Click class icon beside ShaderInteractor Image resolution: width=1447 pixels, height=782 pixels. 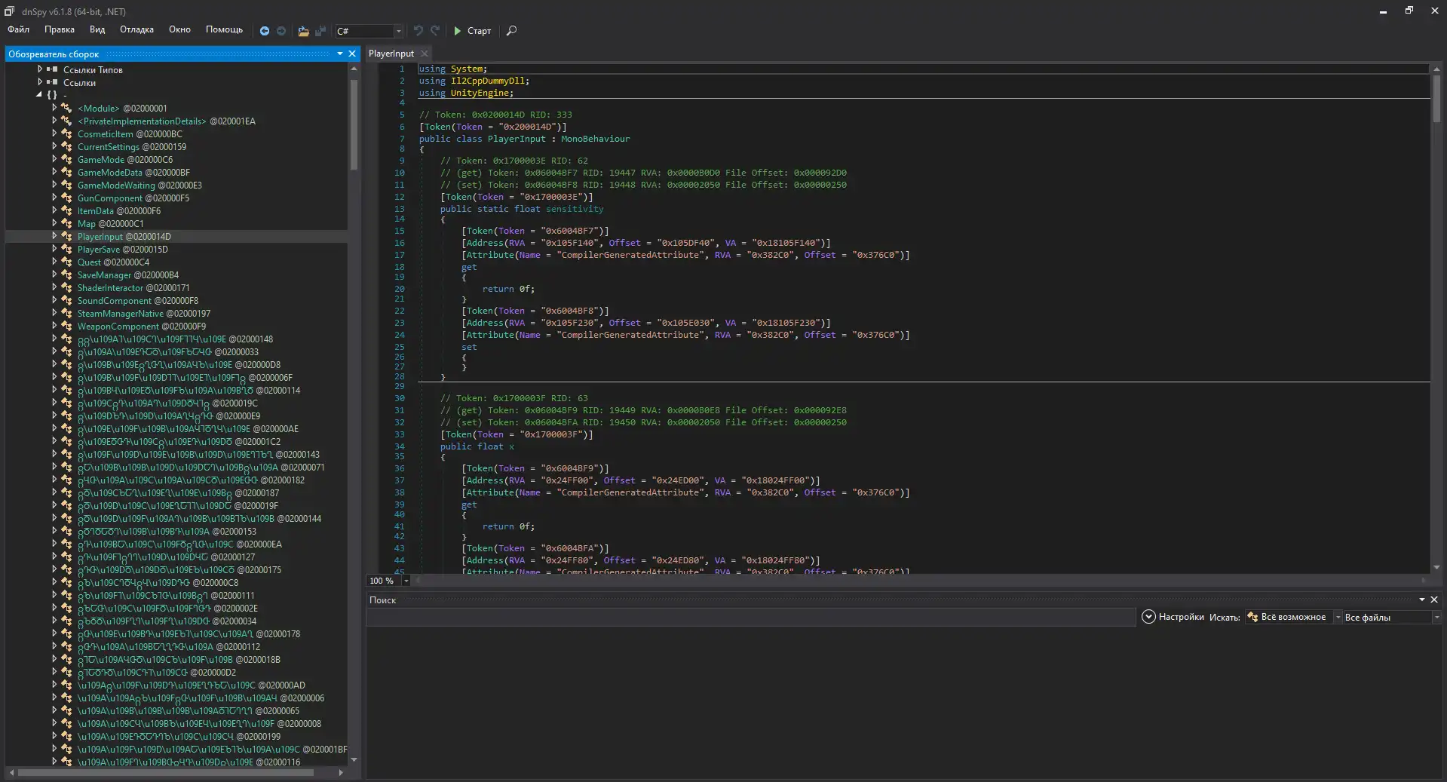point(66,287)
